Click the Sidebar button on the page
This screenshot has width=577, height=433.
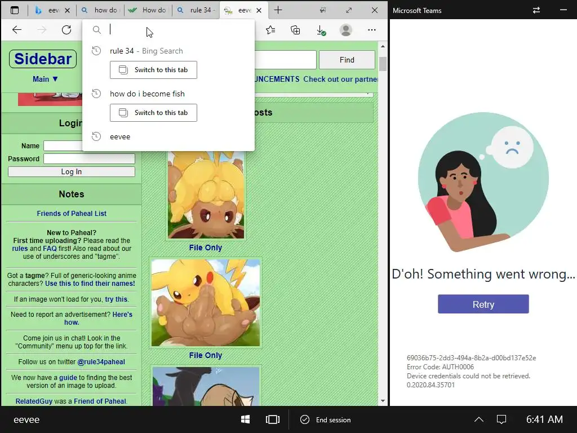pos(43,59)
